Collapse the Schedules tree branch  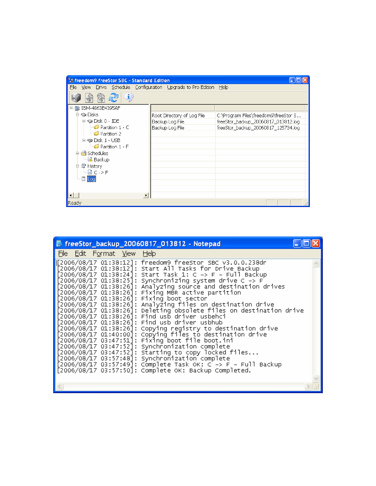(78, 153)
